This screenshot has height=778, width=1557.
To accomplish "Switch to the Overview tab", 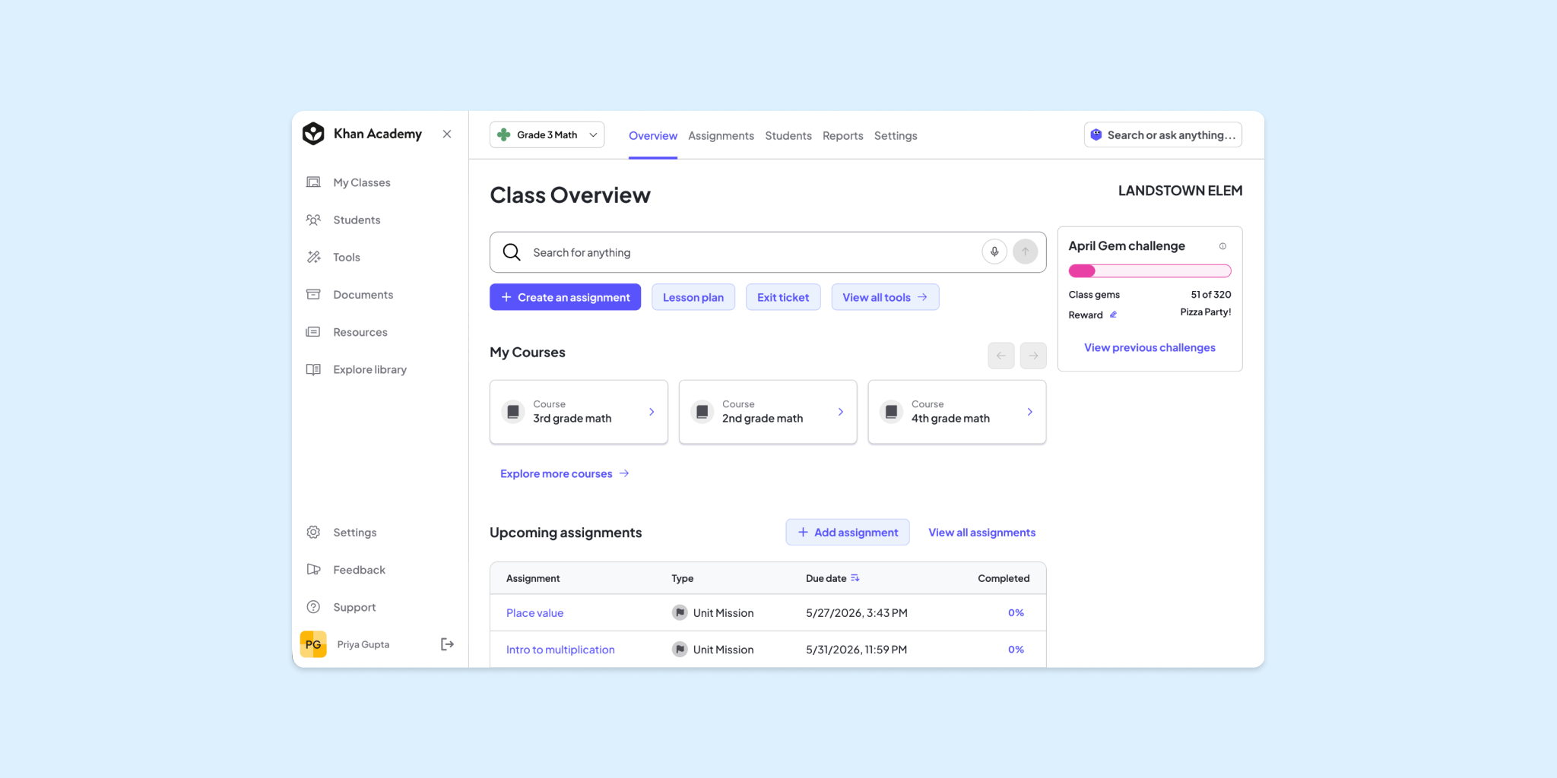I will coord(653,135).
